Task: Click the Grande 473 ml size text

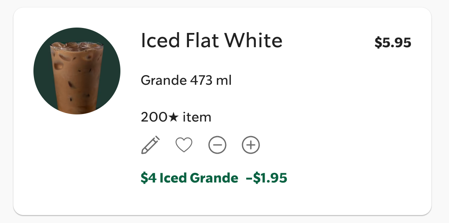Action: 186,80
